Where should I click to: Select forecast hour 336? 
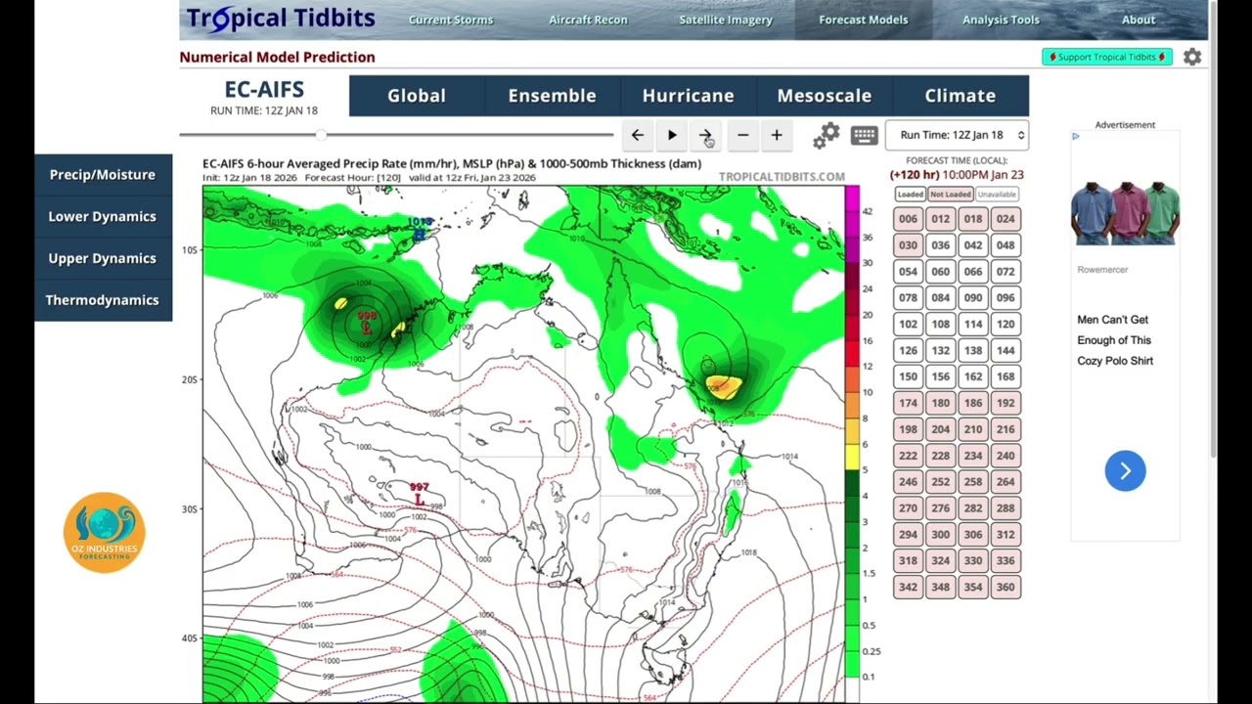point(1005,560)
